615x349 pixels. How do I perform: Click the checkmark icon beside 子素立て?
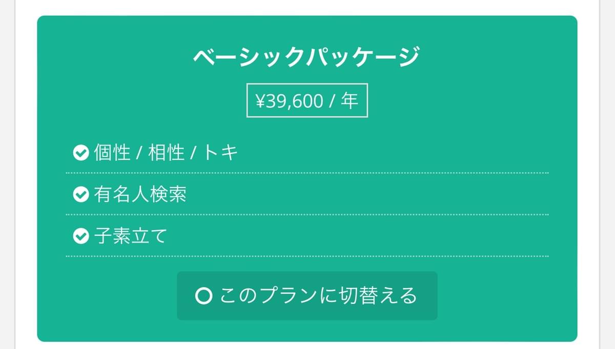pyautogui.click(x=80, y=236)
